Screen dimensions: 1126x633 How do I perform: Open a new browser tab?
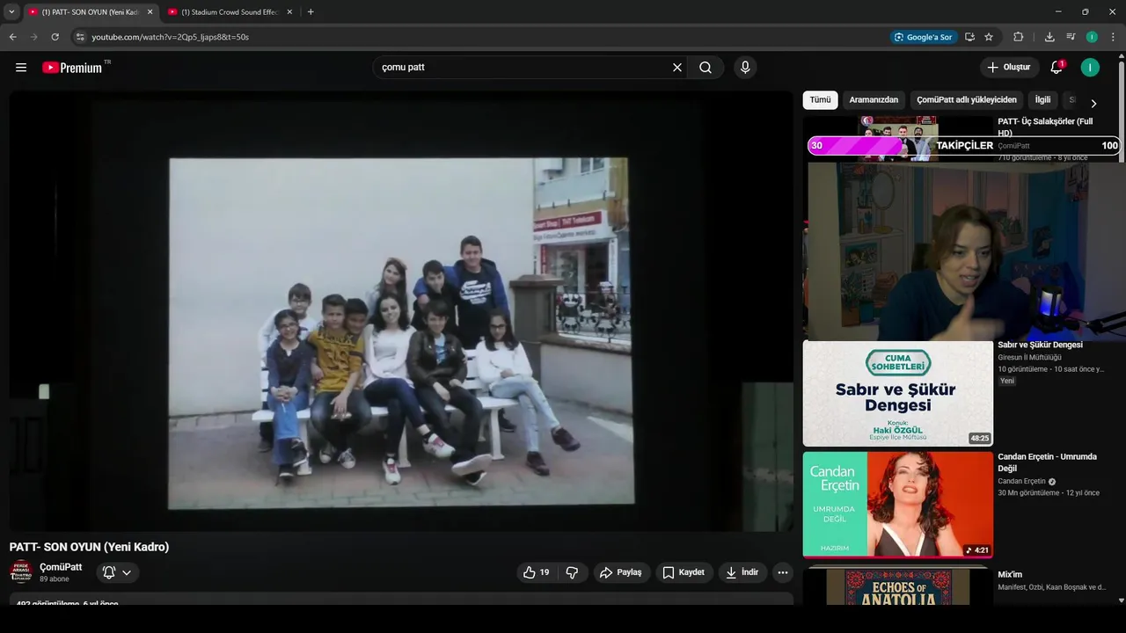point(311,12)
